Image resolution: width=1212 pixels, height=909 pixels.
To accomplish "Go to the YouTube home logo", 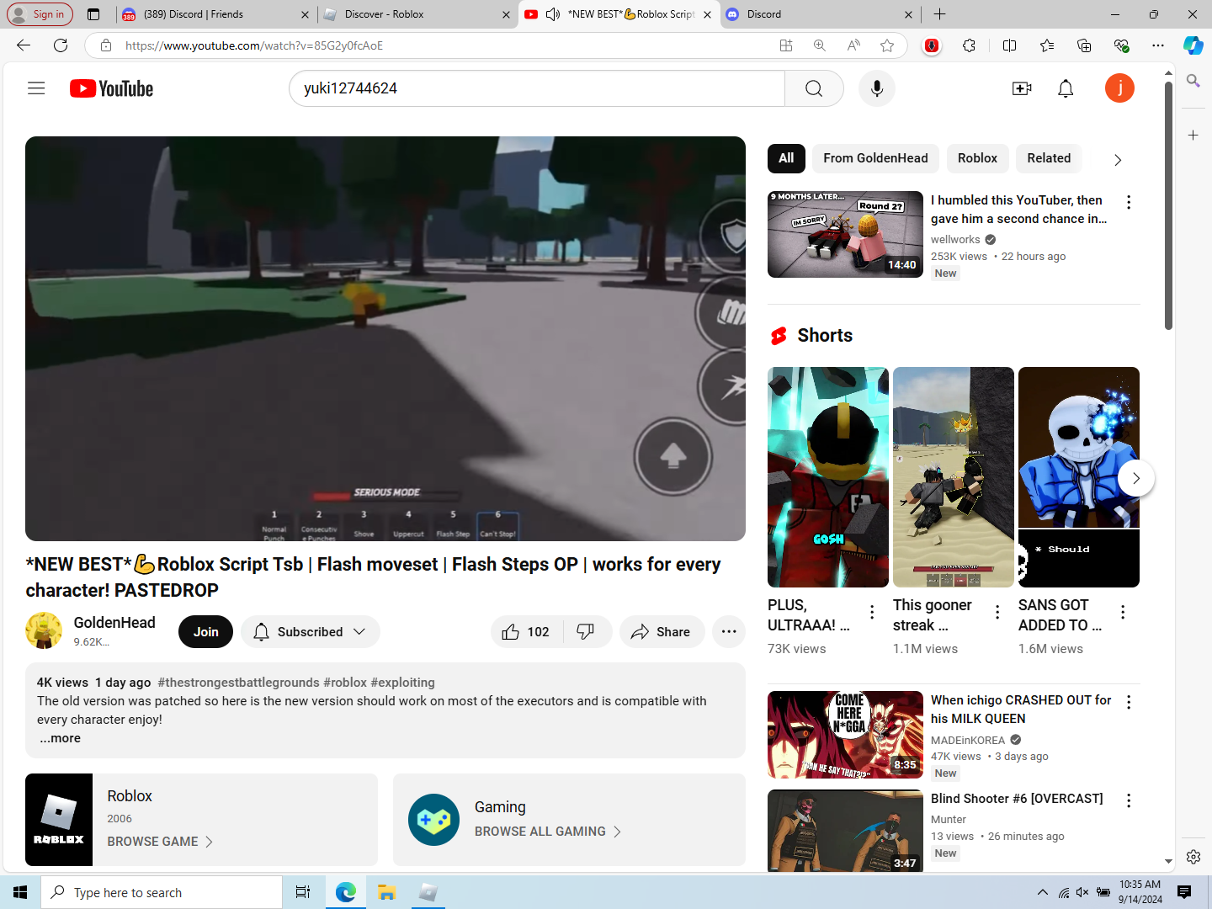I will tap(111, 88).
